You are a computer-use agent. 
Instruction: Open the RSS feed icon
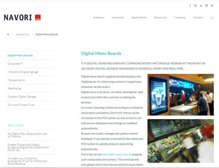point(212,6)
